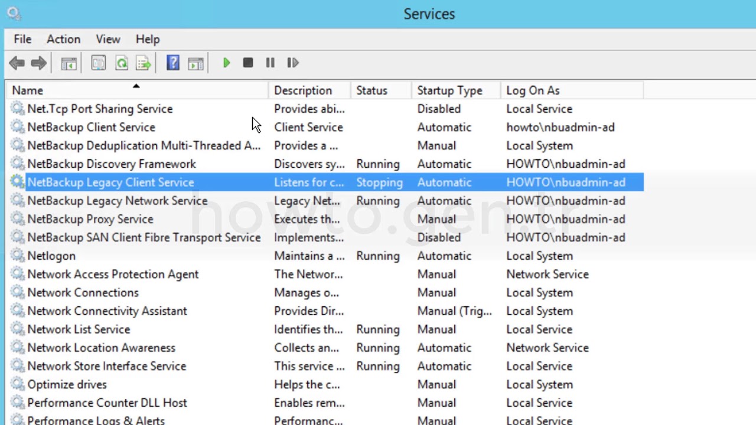Click 'Listens for c...' description cell
Viewport: 756px width, 425px height.
pos(309,182)
